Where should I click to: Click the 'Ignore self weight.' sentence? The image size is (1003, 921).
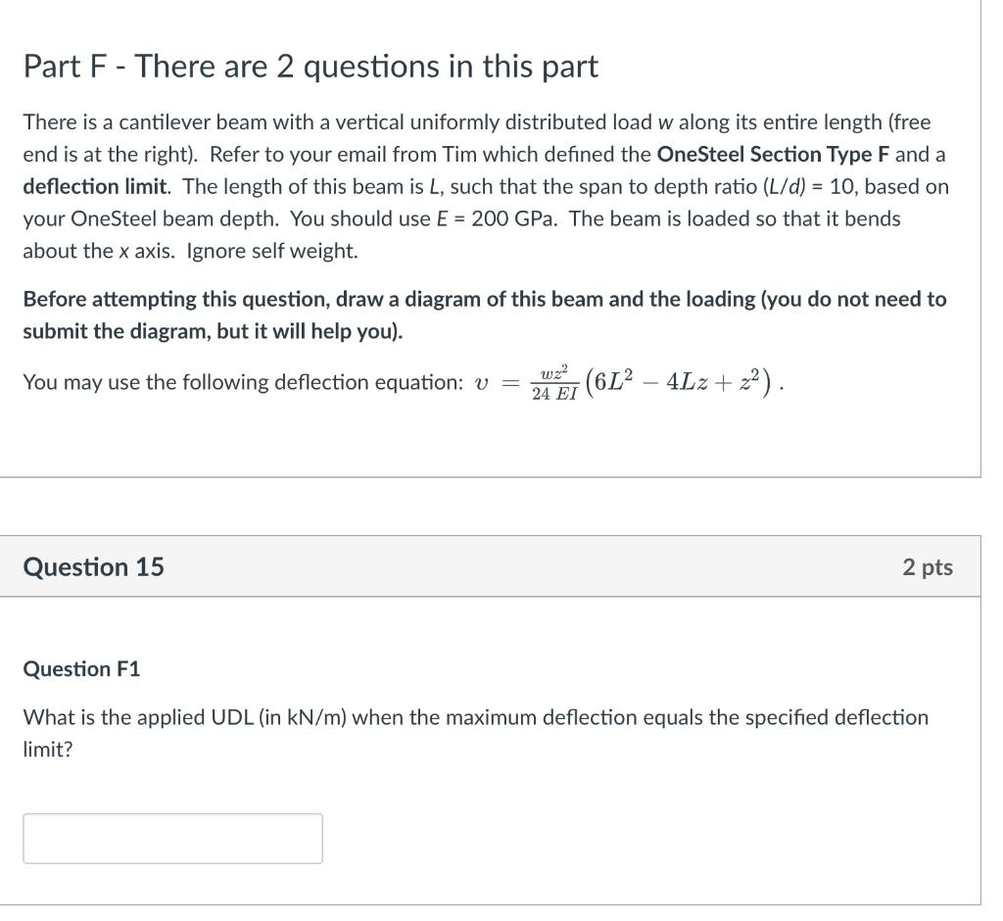click(x=272, y=251)
